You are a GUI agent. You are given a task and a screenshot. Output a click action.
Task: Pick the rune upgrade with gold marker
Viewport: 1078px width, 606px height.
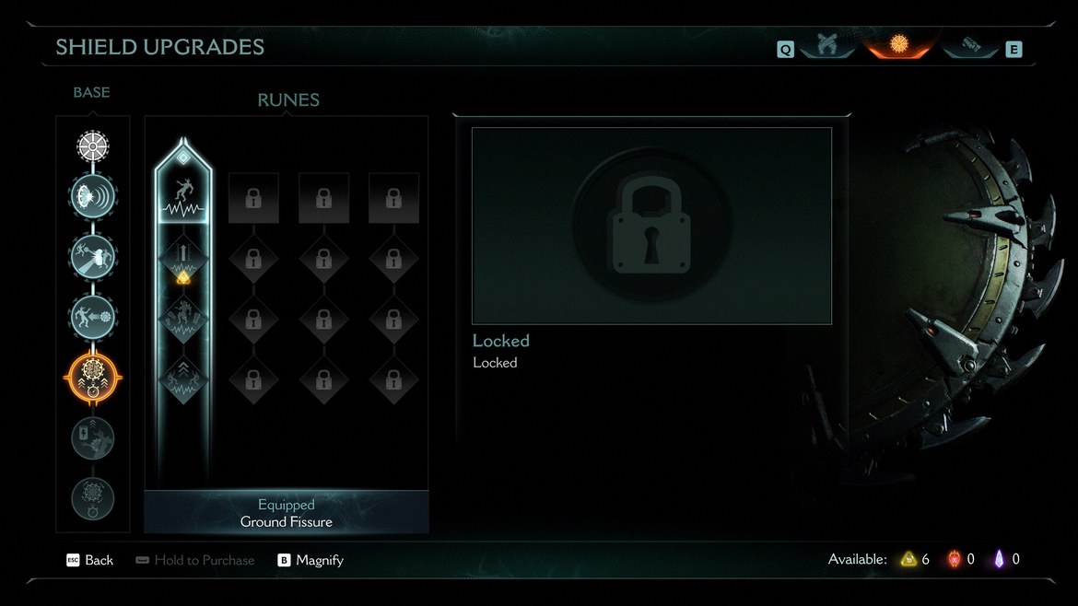click(183, 262)
